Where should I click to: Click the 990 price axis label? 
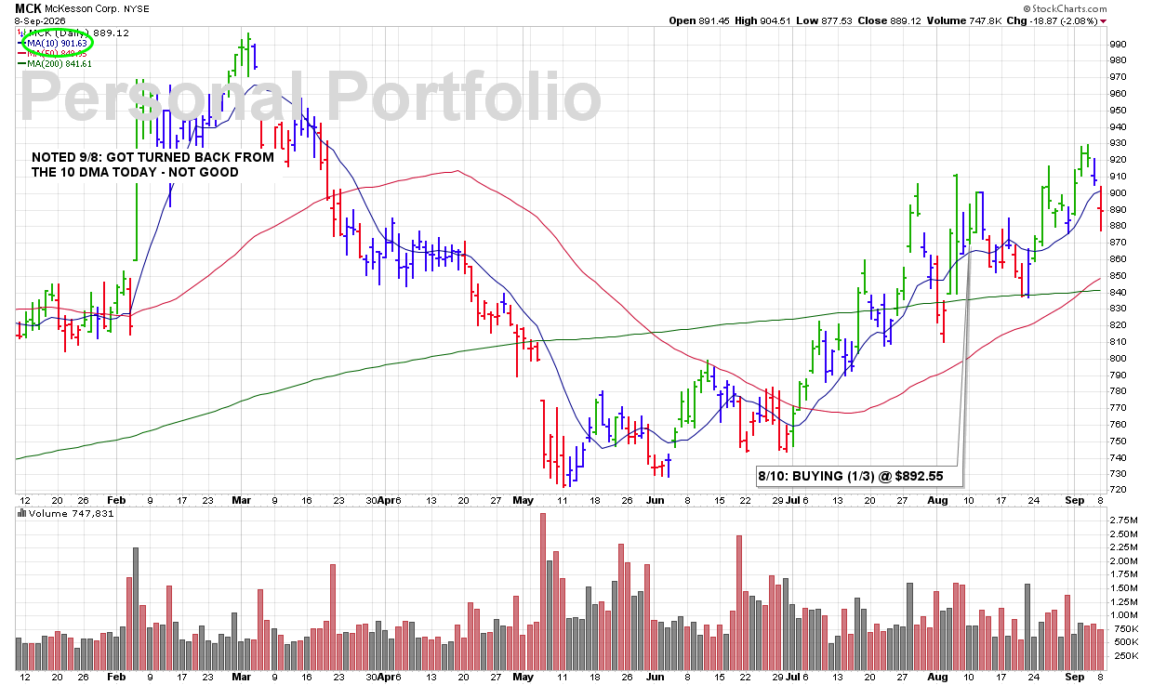click(x=1118, y=44)
